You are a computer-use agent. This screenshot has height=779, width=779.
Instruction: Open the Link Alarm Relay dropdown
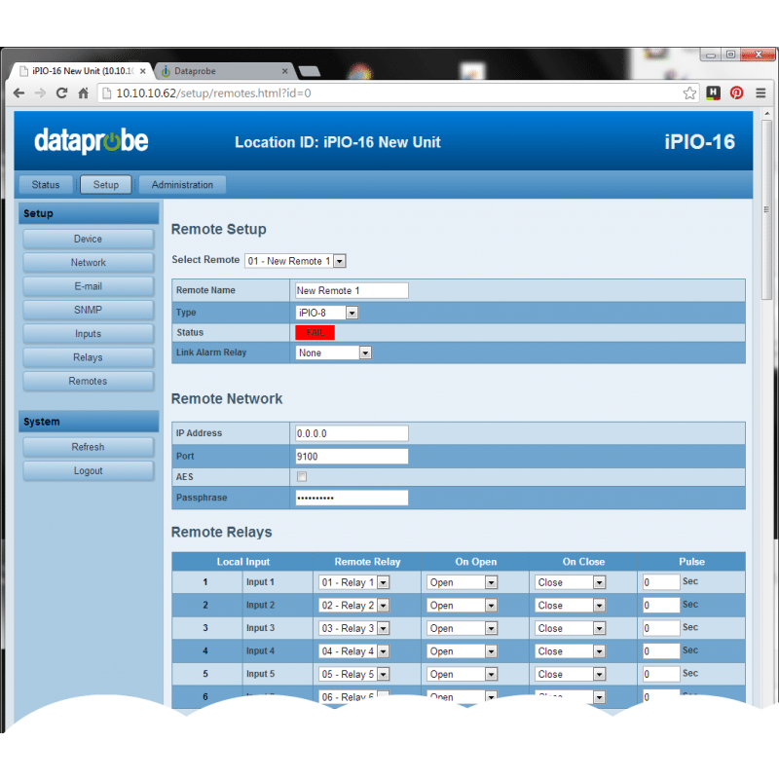[333, 352]
